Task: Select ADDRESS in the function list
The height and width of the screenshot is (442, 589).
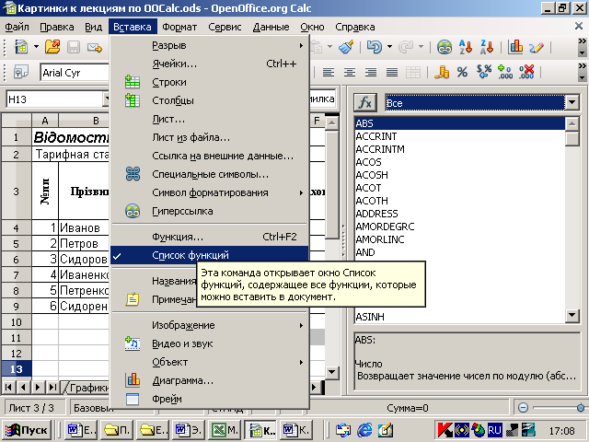Action: 460,214
